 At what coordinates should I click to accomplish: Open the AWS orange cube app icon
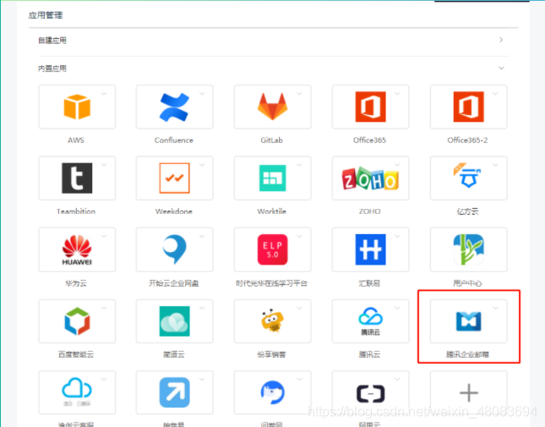[x=77, y=107]
